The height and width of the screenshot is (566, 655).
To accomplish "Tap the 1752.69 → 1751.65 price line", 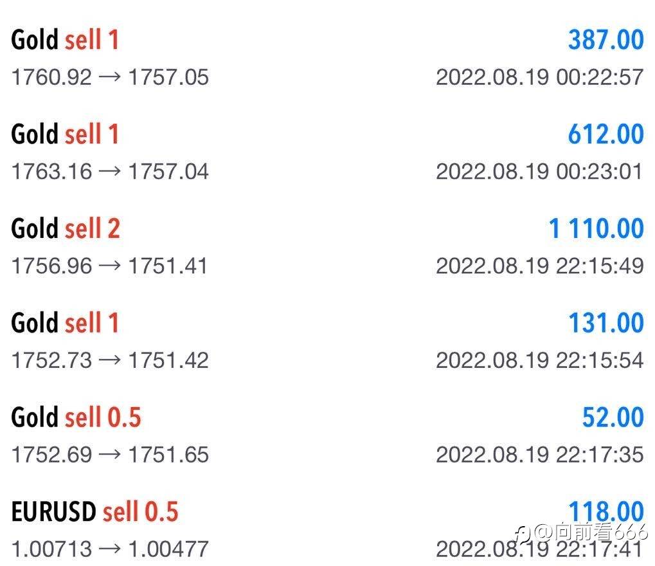I will coord(111,455).
